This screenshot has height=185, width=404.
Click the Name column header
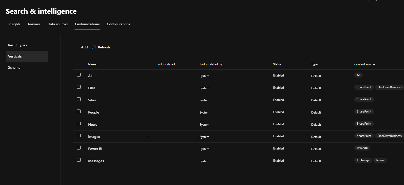[92, 64]
